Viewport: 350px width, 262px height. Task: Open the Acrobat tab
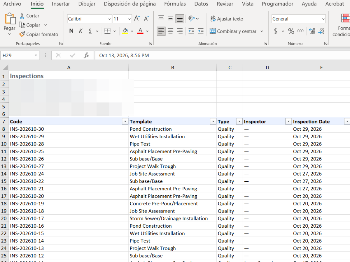point(335,4)
